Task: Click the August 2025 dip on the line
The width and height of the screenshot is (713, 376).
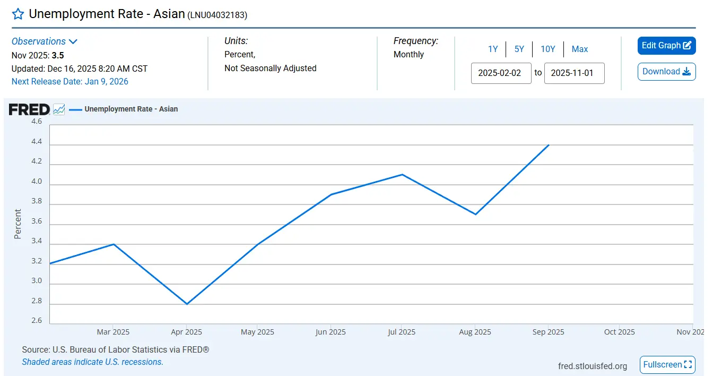Action: (475, 214)
